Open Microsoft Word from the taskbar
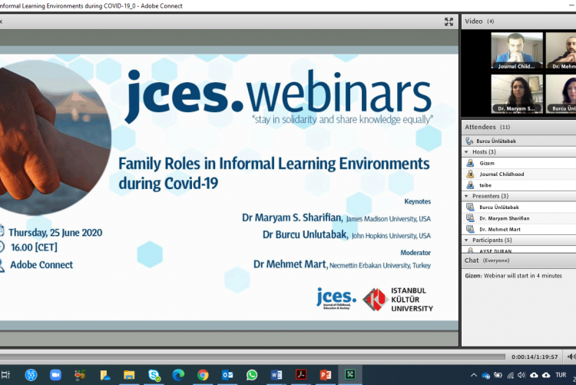The image size is (576, 385). (276, 375)
